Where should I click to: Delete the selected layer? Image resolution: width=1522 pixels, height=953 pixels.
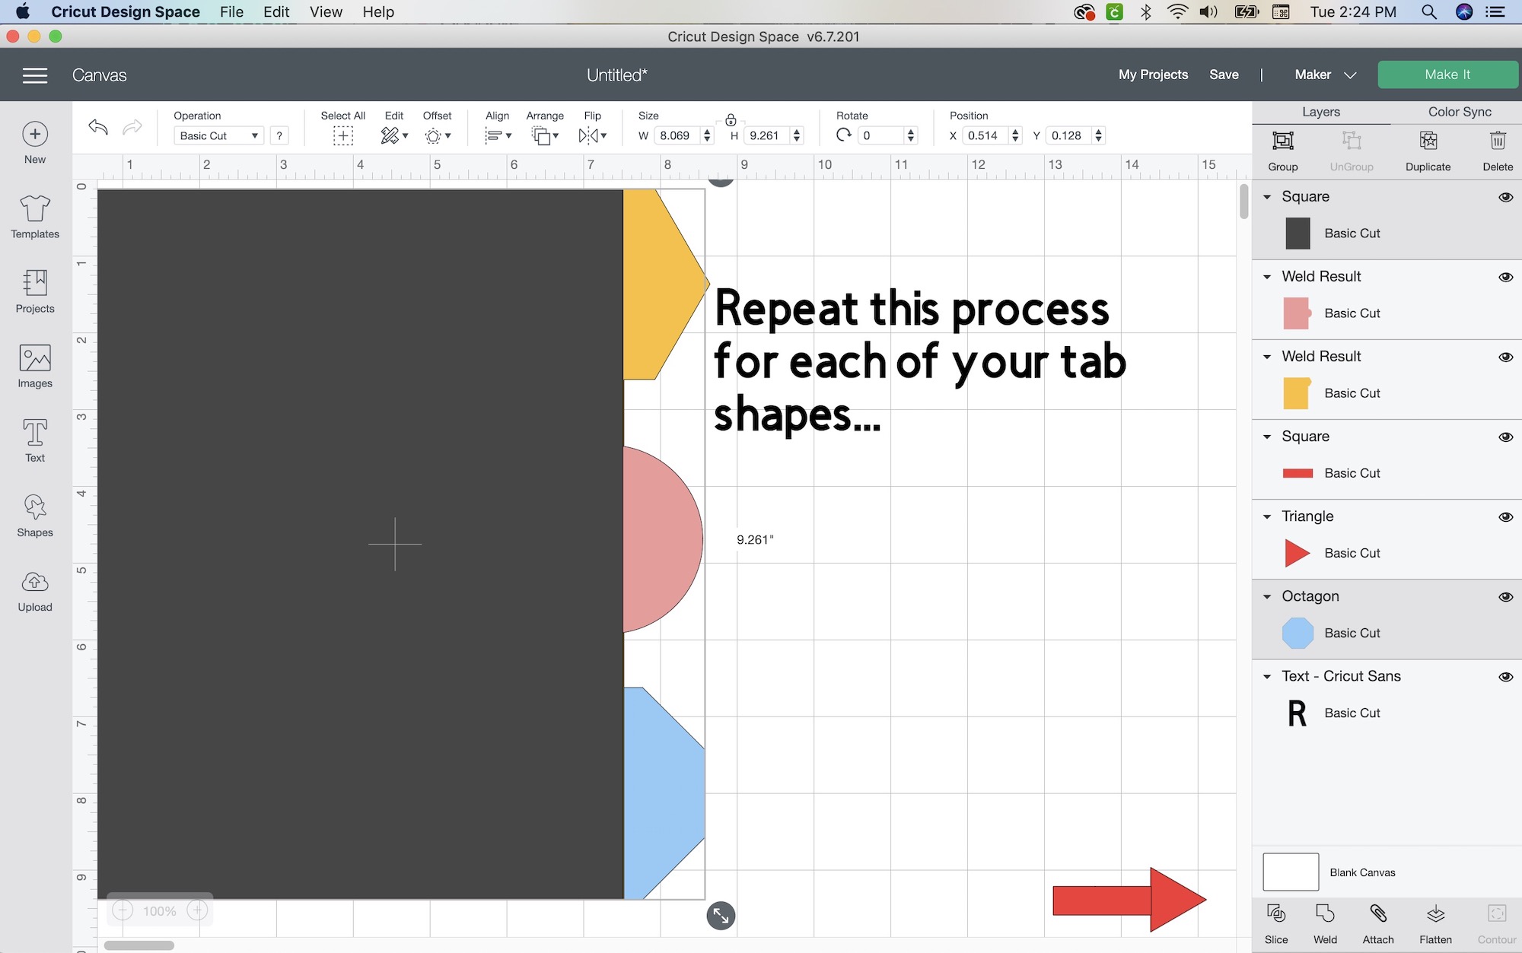[x=1498, y=151]
